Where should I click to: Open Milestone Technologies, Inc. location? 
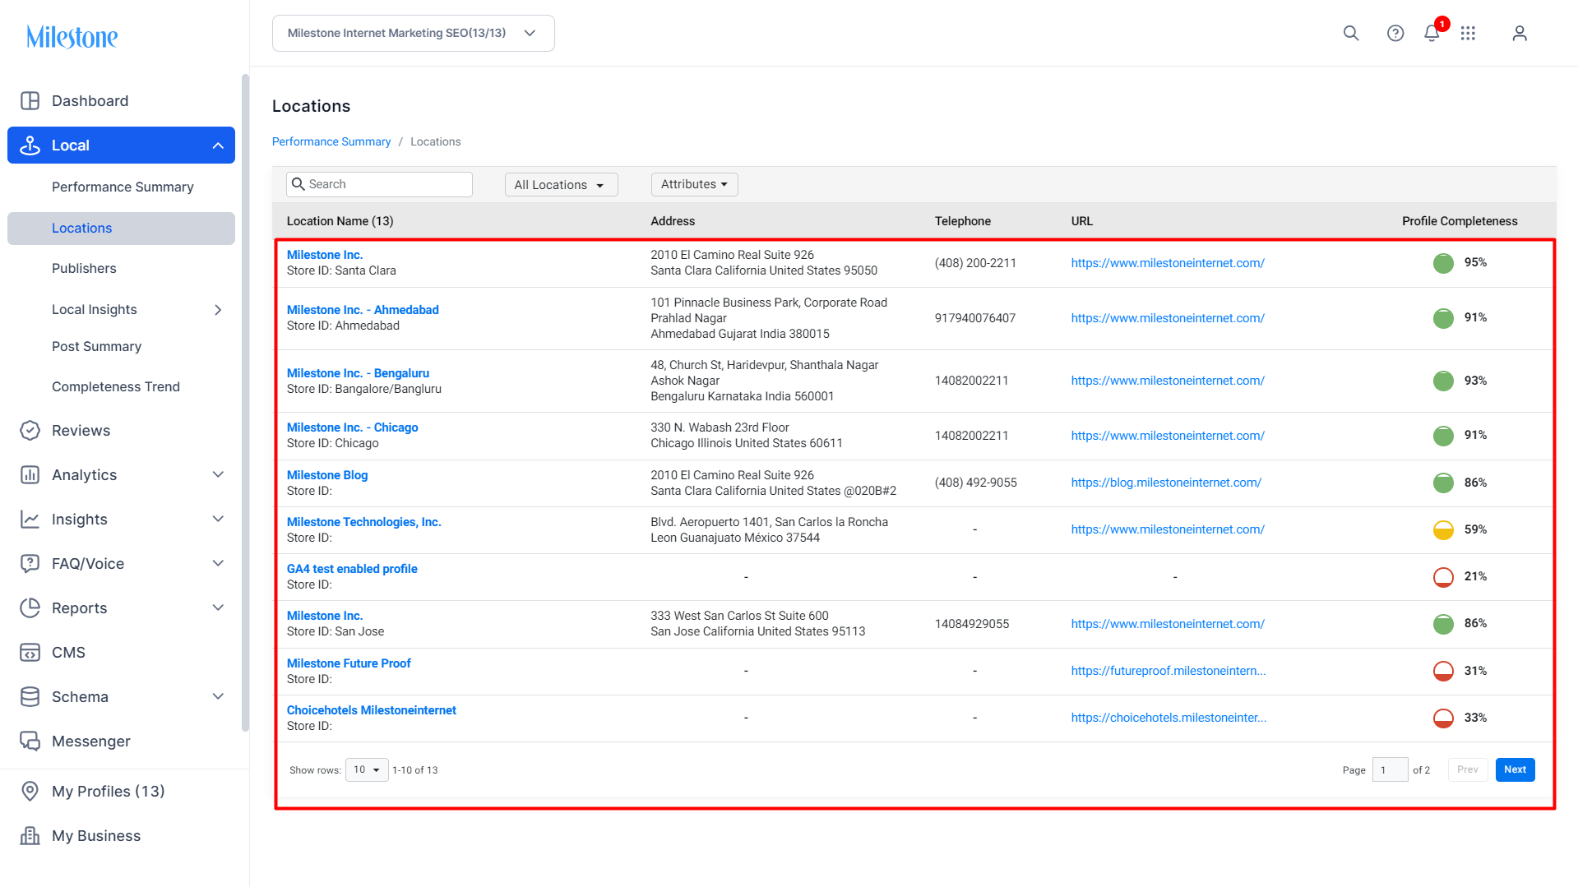[x=363, y=522]
